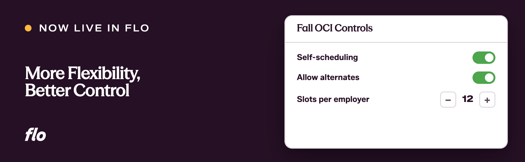Screen dimensions: 525x162
Task: Select the slots value 12
Action: tap(468, 99)
